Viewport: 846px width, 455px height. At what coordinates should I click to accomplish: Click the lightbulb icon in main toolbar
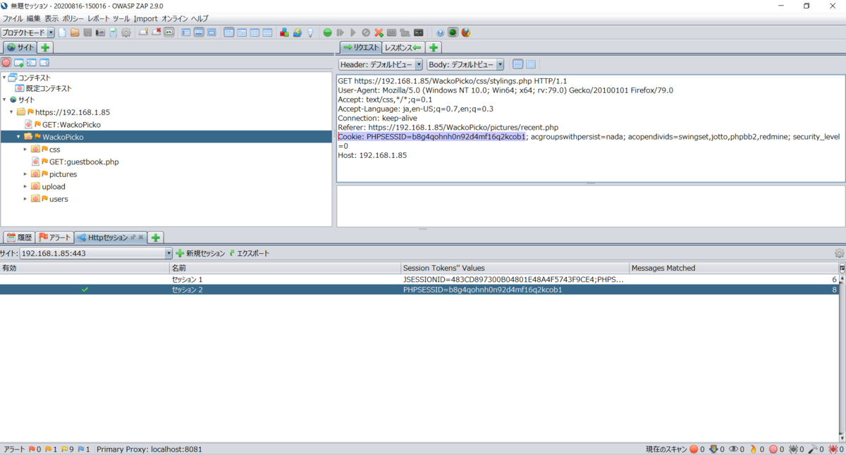point(309,32)
